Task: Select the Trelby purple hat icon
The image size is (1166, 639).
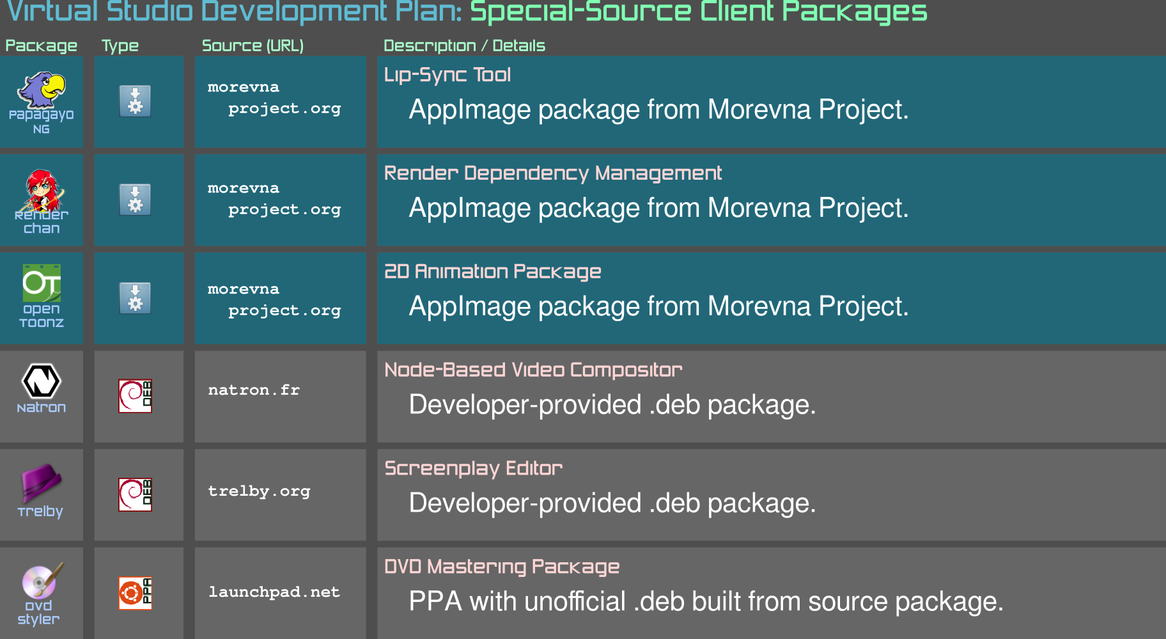Action: coord(41,483)
